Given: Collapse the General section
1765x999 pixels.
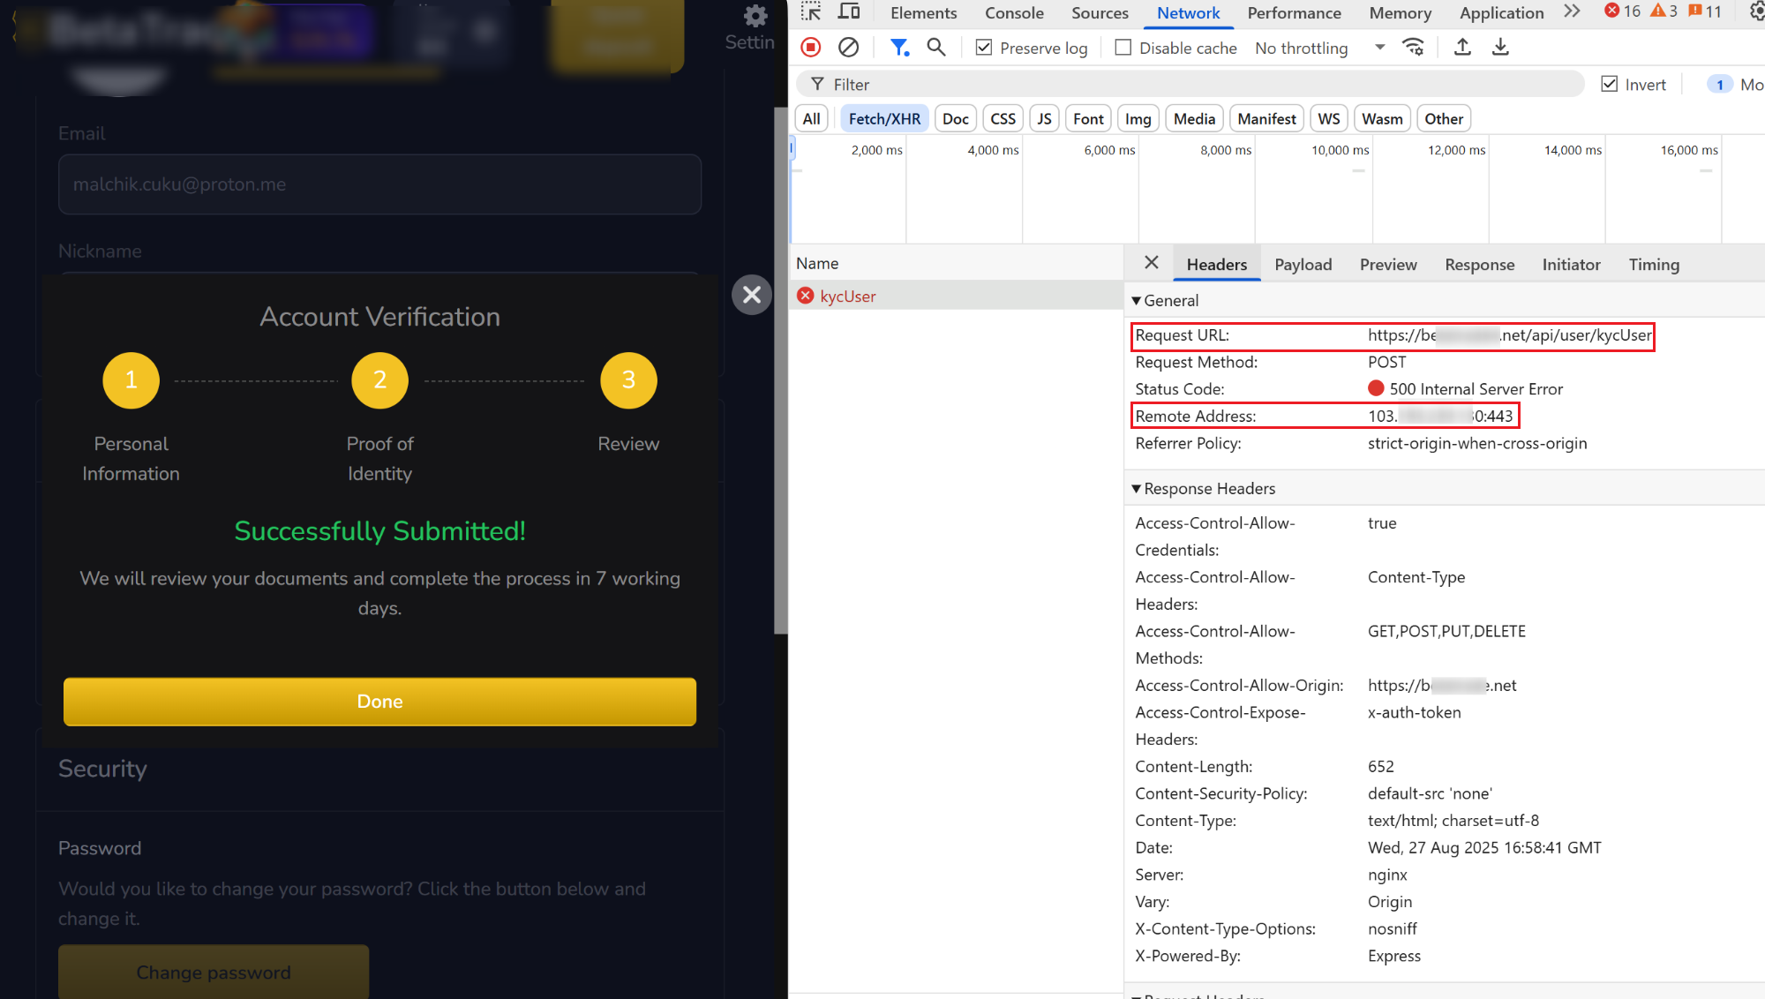Looking at the screenshot, I should 1137,300.
